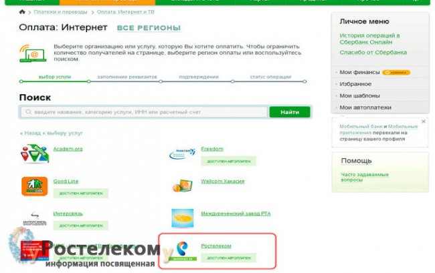Click the Найти search button
Image resolution: width=435 pixels, height=273 pixels.
(290, 112)
